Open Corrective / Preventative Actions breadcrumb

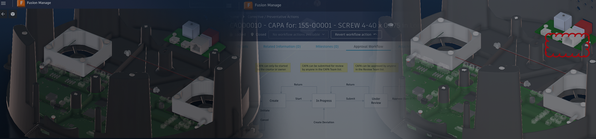[x=273, y=17]
